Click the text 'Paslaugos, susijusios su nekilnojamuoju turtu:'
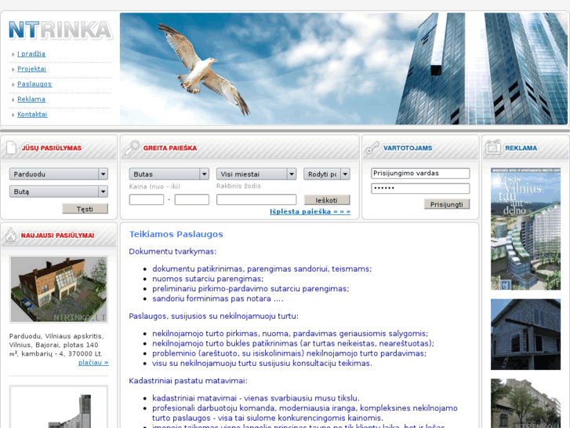Screen dimensions: 570x428 pyautogui.click(x=214, y=316)
